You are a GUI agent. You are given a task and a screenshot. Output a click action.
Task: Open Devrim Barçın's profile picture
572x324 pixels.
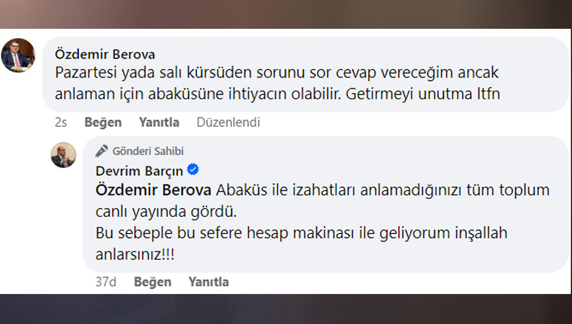(63, 155)
